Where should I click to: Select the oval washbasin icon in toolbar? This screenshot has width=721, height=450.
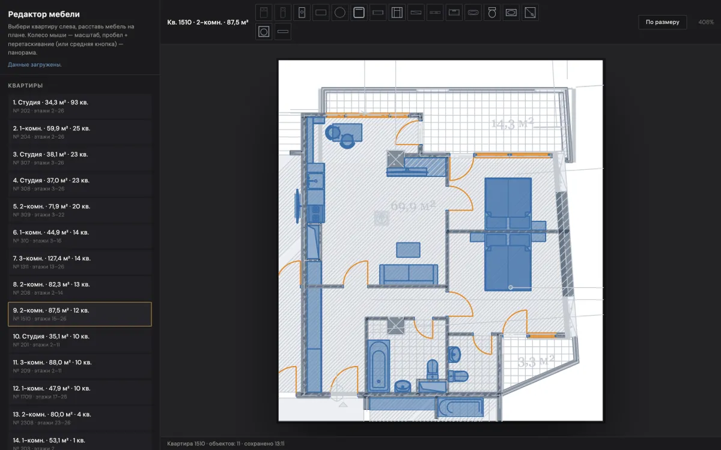tap(511, 12)
